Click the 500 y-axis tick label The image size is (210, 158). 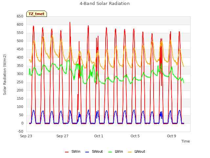[20, 41]
